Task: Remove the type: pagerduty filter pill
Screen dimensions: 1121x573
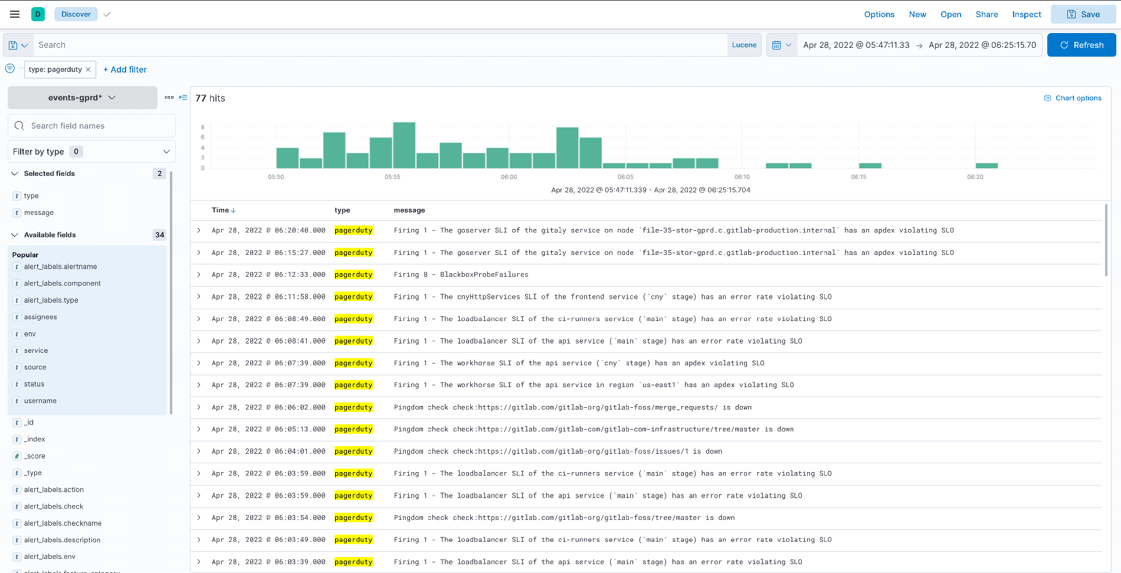Action: coord(87,70)
